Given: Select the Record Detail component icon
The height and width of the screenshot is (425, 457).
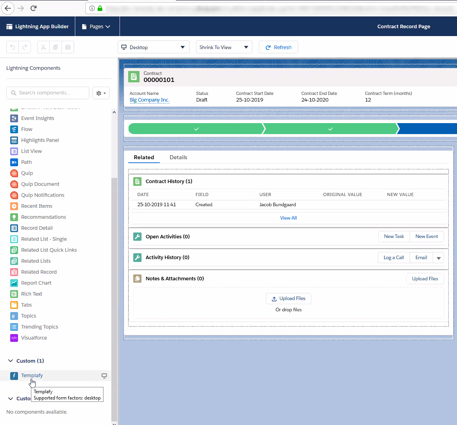Looking at the screenshot, I should click(x=14, y=228).
